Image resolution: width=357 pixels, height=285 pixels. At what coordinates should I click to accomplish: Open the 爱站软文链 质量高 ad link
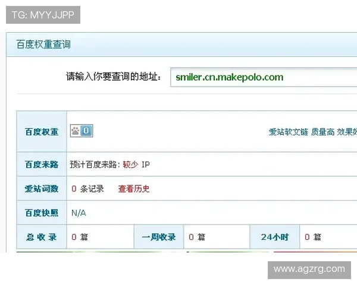coord(313,132)
